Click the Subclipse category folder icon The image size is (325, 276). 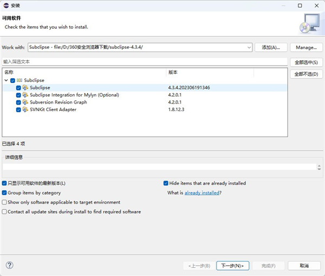click(19, 80)
